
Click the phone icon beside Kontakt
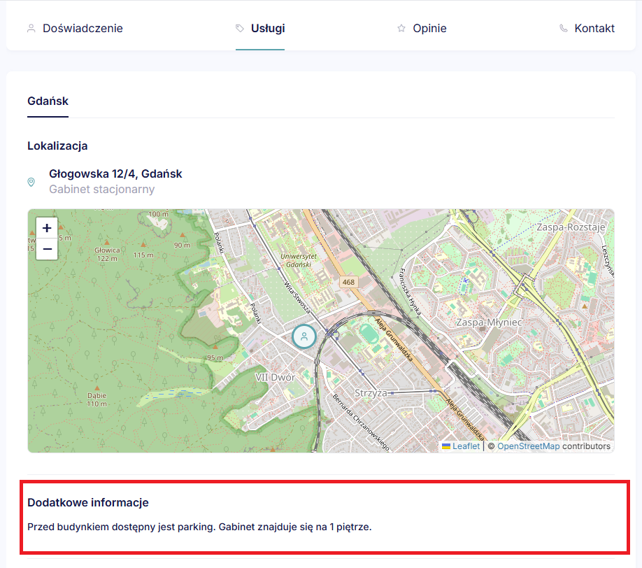564,29
